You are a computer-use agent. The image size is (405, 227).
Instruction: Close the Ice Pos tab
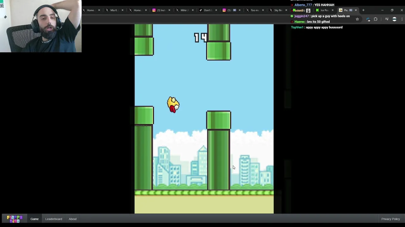332,10
